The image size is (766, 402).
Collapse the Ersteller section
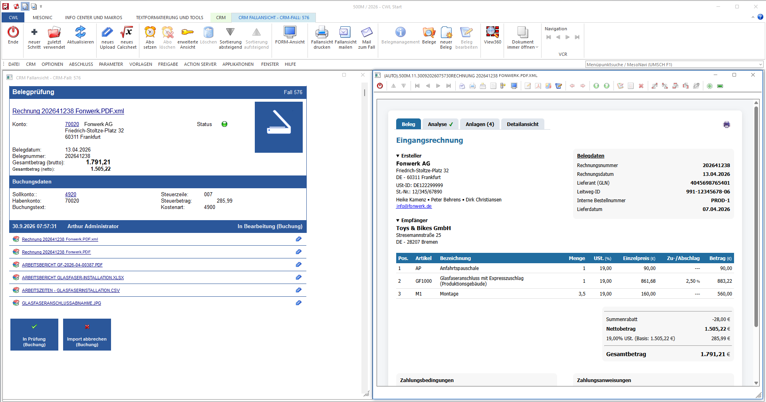tap(398, 156)
